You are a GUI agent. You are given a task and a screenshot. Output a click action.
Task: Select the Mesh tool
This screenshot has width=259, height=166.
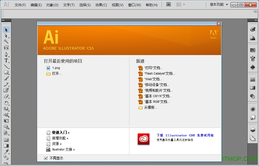click(6, 140)
